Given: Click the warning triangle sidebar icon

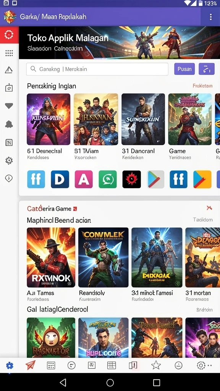Looking at the screenshot, I should tap(9, 70).
